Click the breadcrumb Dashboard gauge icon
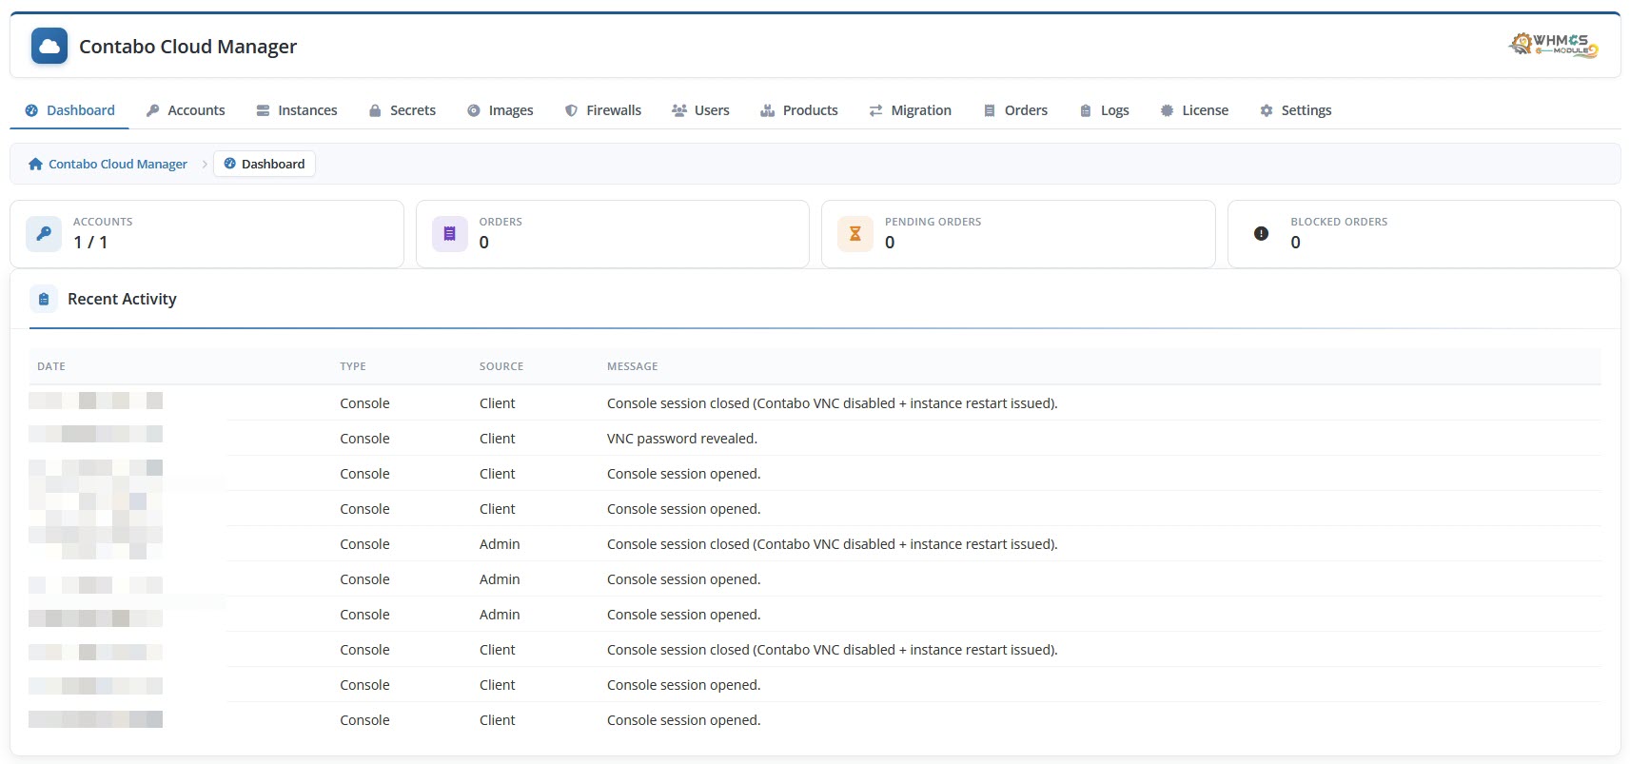This screenshot has width=1630, height=764. [229, 164]
